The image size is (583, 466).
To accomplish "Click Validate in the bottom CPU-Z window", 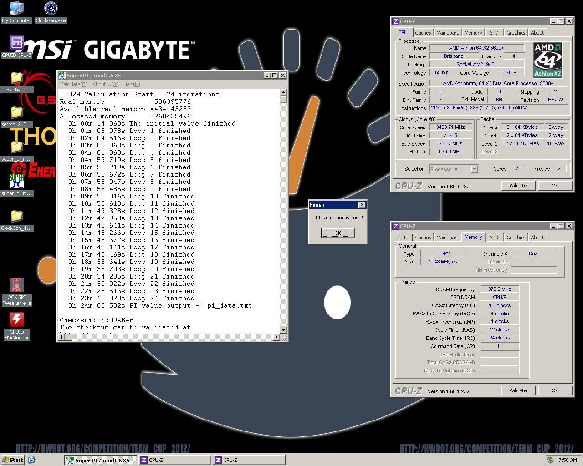I will pyautogui.click(x=518, y=390).
